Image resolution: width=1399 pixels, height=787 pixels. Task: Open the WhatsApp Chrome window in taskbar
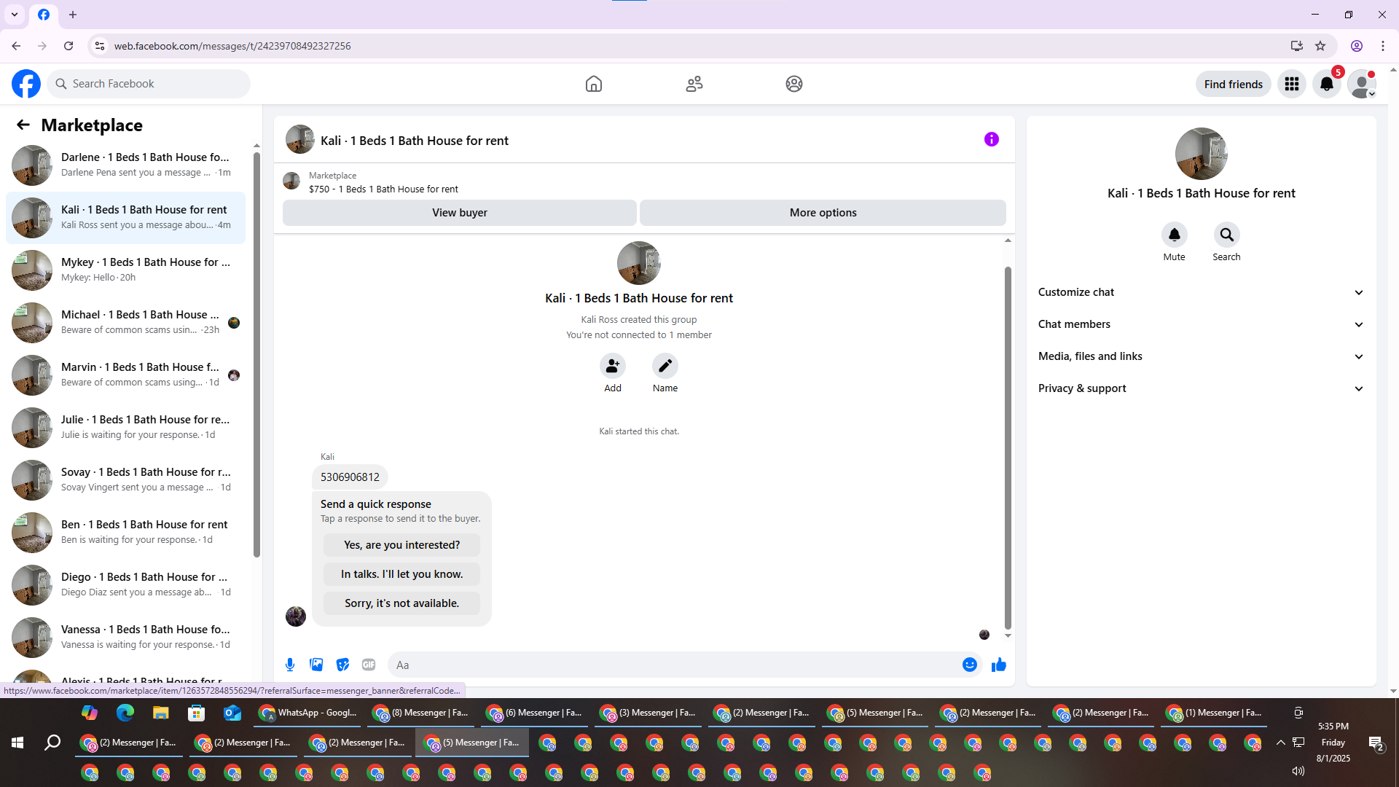pyautogui.click(x=309, y=713)
